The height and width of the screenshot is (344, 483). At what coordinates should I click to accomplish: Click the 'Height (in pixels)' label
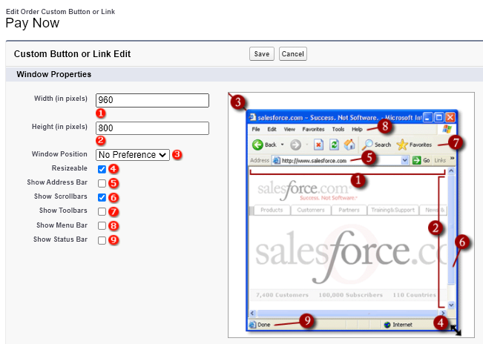point(59,127)
